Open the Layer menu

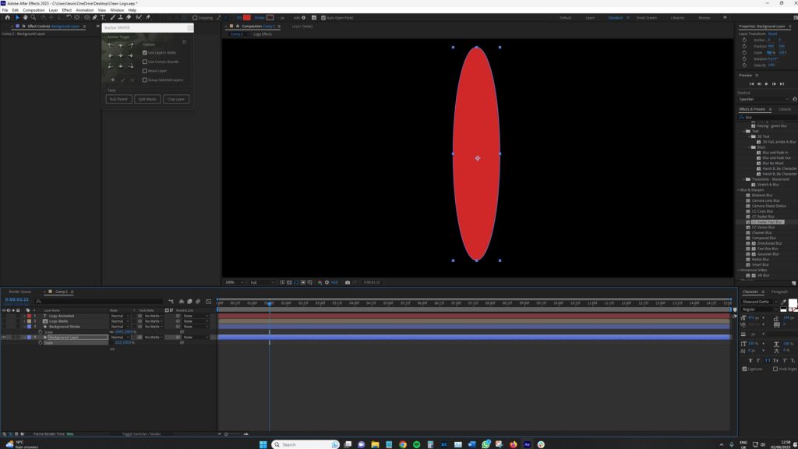coord(54,10)
